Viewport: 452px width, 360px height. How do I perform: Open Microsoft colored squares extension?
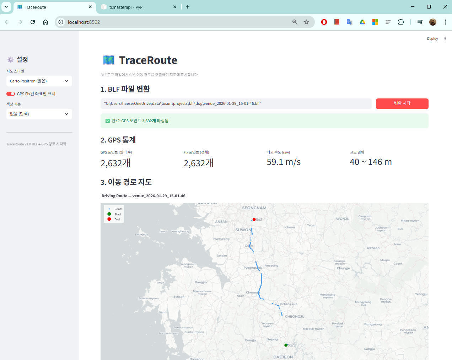pos(375,22)
